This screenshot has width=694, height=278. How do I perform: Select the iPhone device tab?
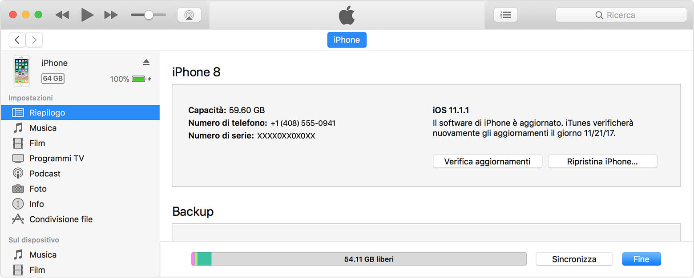tap(347, 40)
